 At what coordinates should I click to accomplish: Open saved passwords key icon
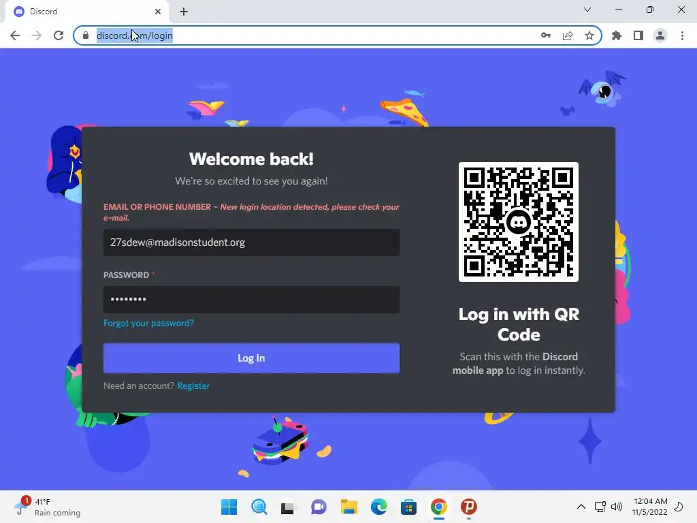(x=546, y=35)
